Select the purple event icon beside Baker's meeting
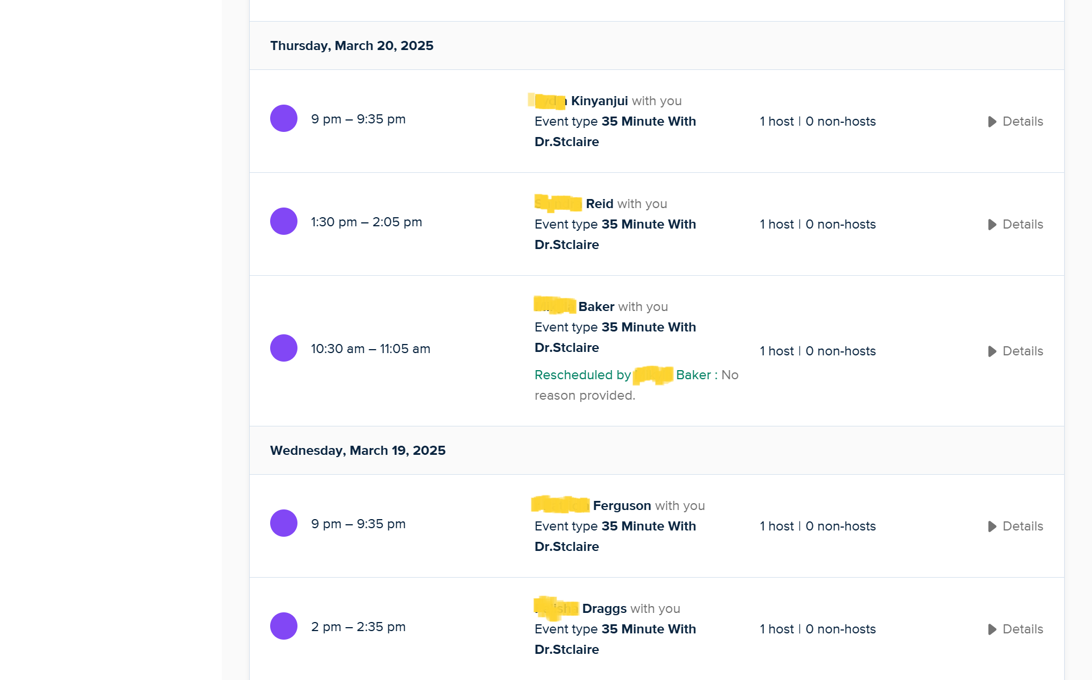Viewport: 1092px width, 680px height. 283,348
